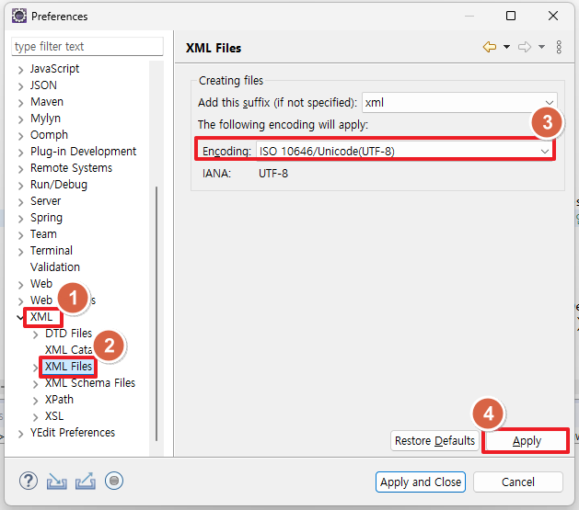The height and width of the screenshot is (510, 579).
Task: Open the three-dot view menu icon
Action: click(559, 48)
